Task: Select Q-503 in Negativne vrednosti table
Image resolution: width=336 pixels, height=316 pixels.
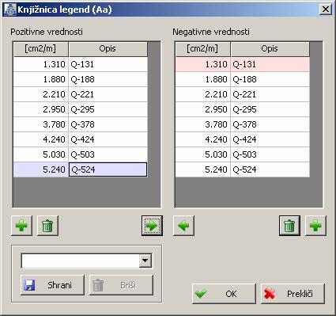Action: coord(270,154)
